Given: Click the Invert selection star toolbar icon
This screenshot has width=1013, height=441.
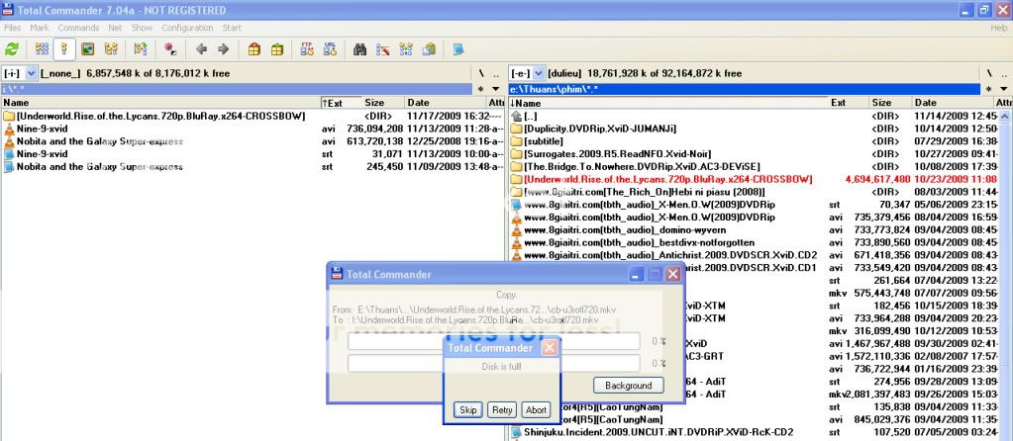Looking at the screenshot, I should 169,47.
